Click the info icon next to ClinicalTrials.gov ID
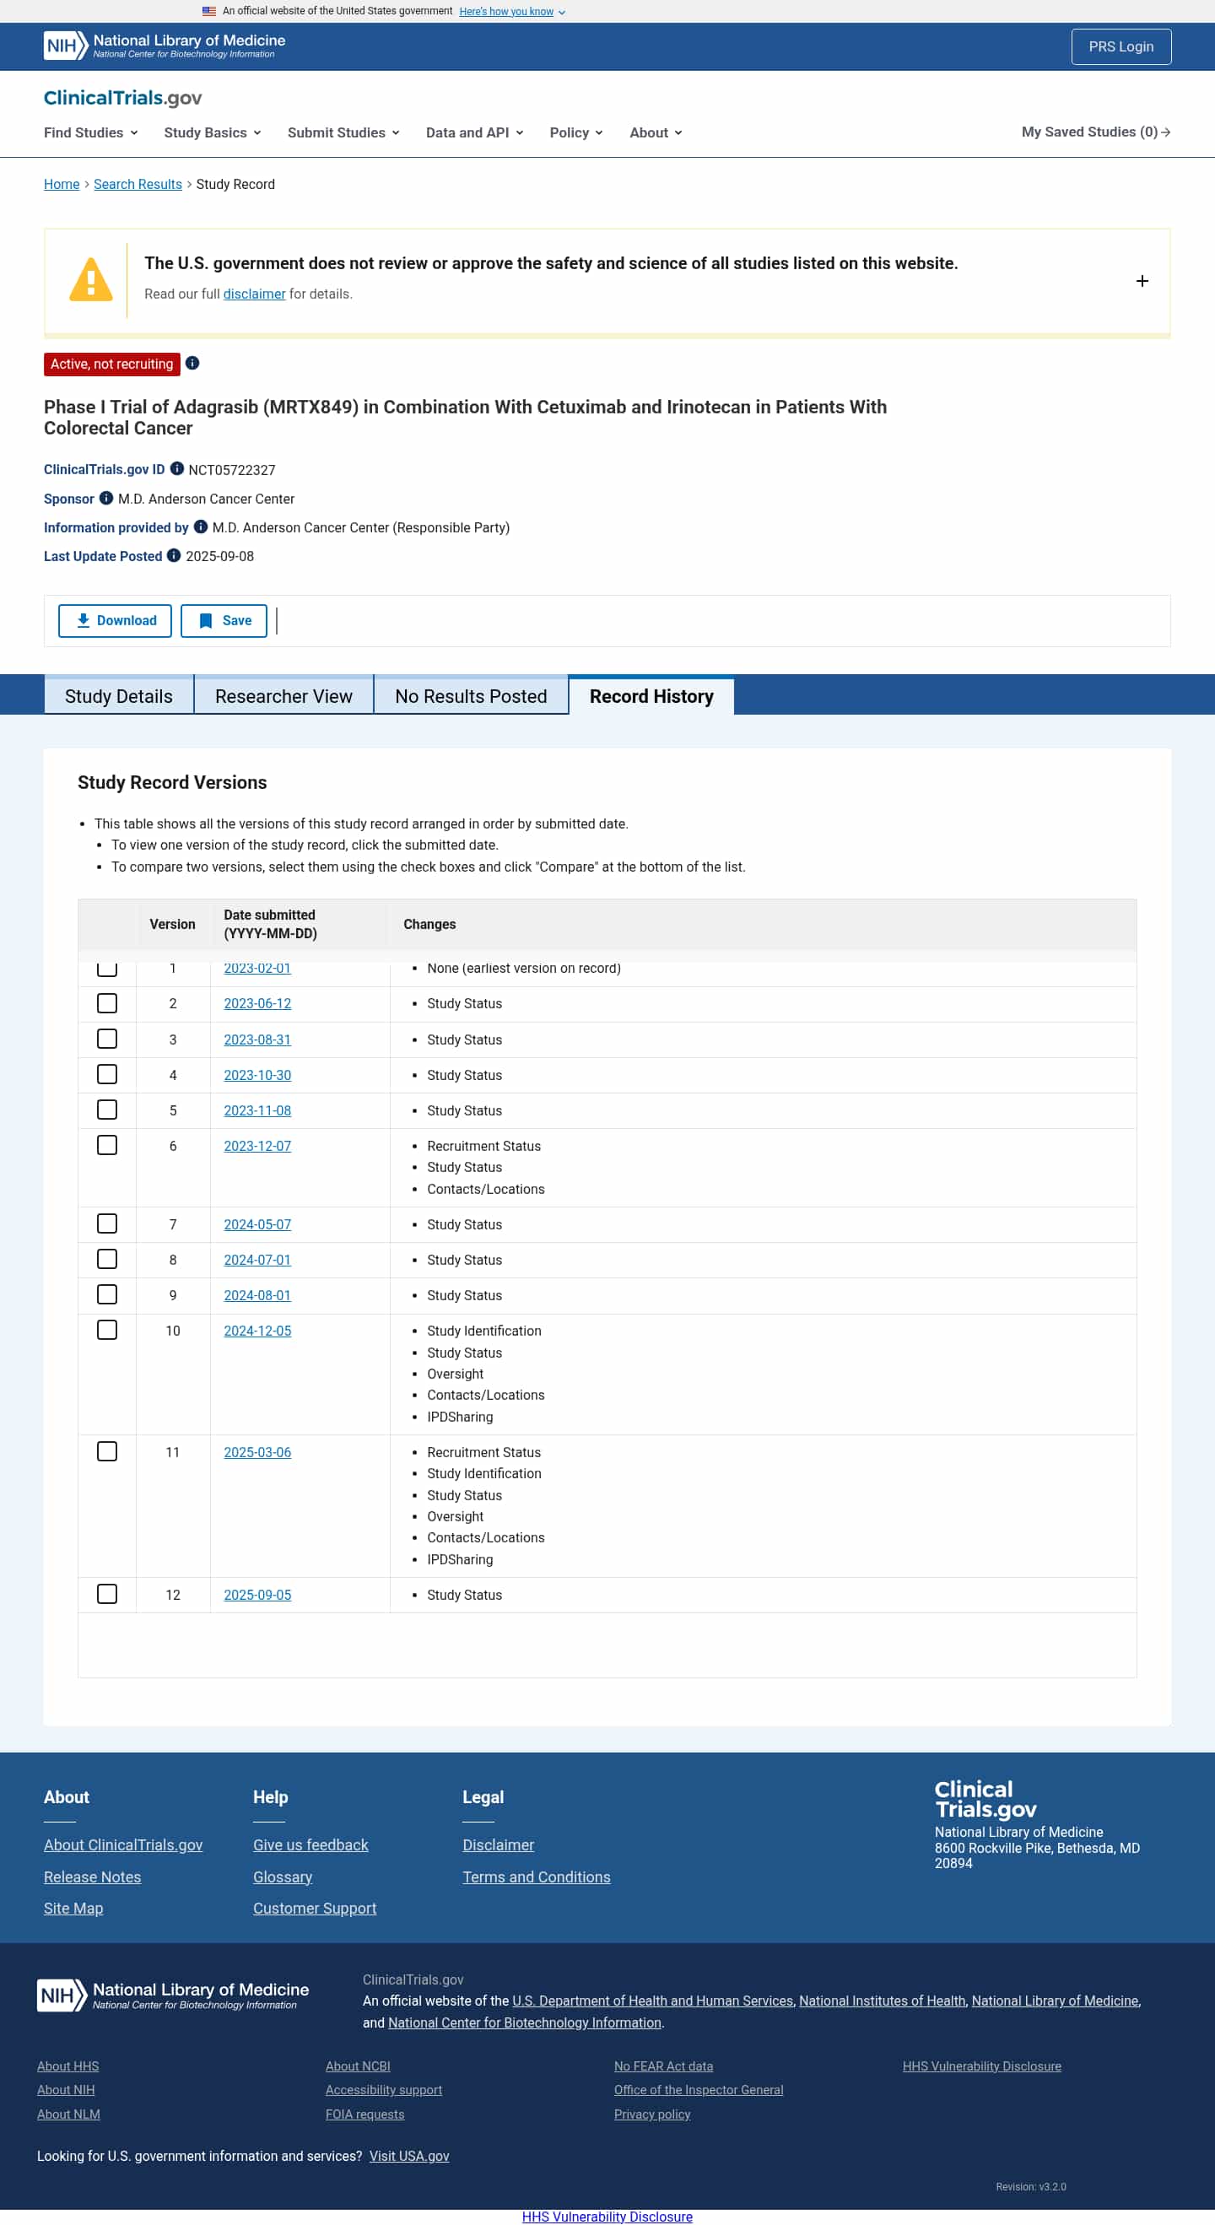This screenshot has height=2225, width=1215. pyautogui.click(x=177, y=469)
